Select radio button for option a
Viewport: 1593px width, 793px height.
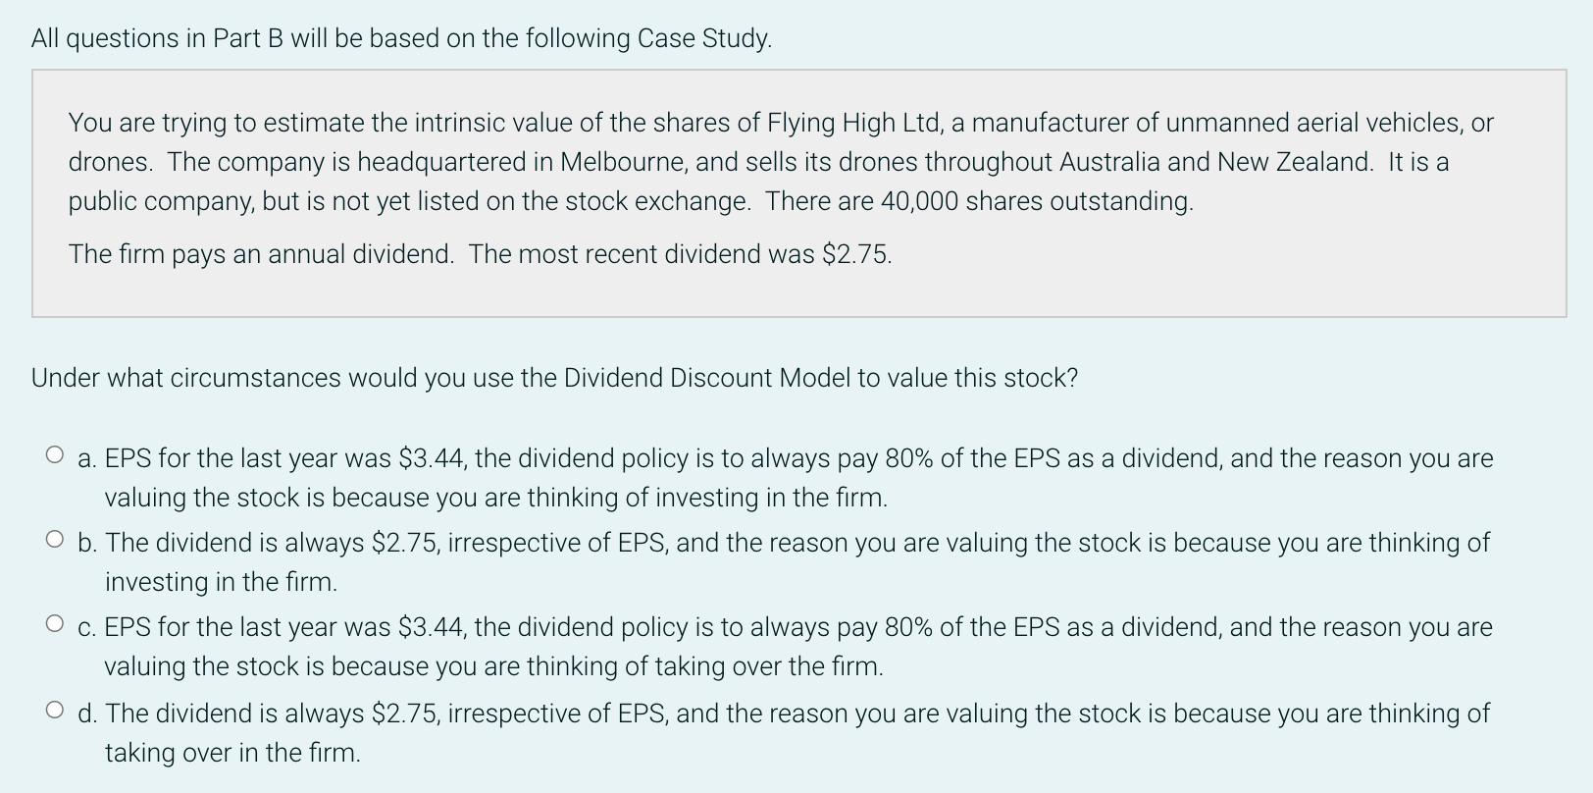coord(55,456)
